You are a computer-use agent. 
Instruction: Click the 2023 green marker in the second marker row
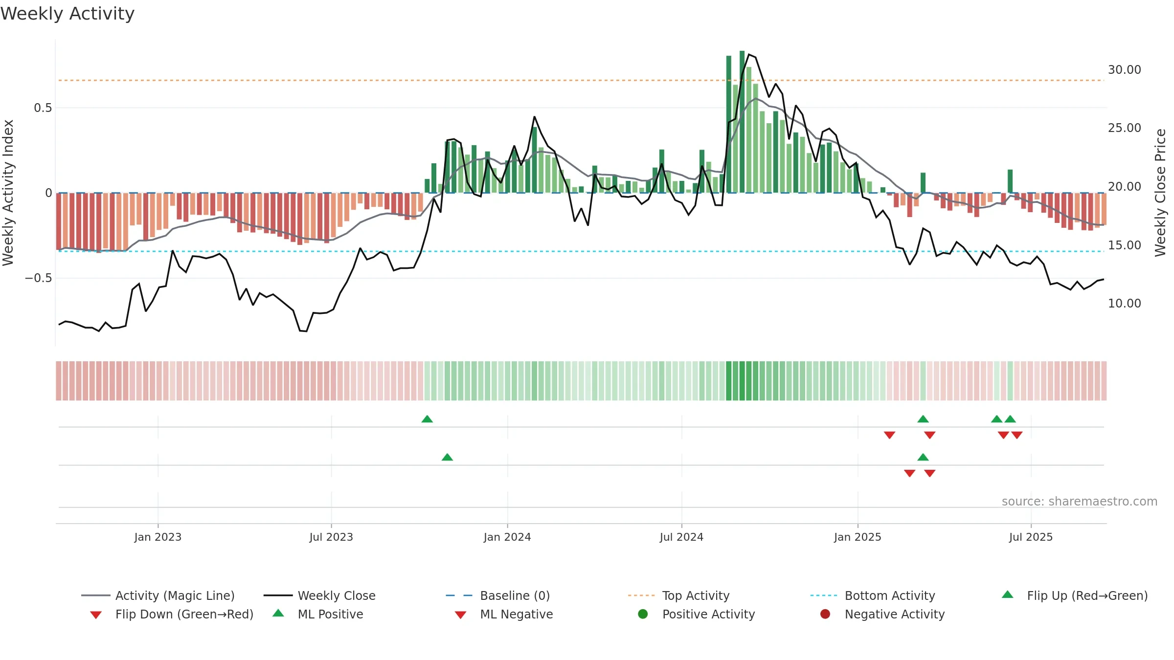[447, 457]
